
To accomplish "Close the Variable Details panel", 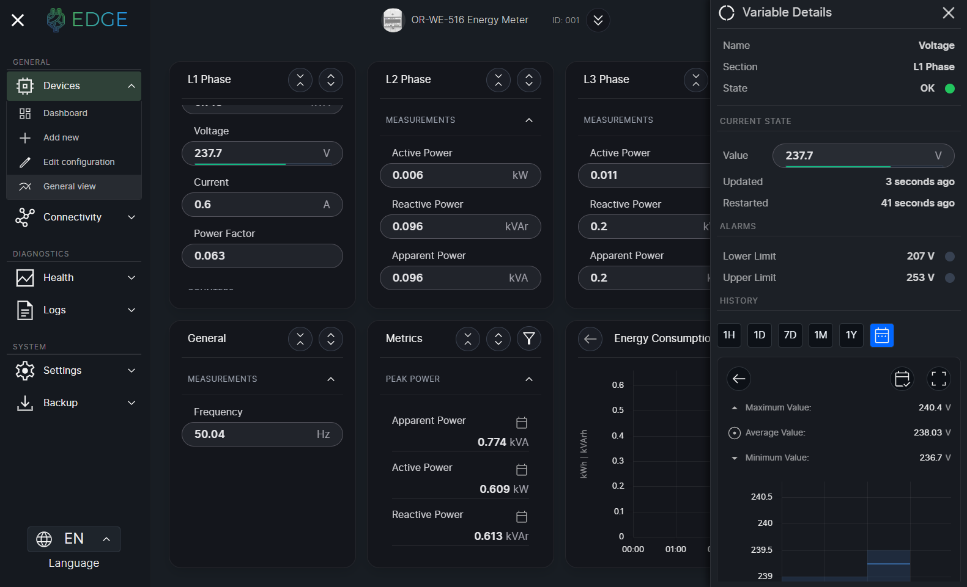I will (949, 13).
